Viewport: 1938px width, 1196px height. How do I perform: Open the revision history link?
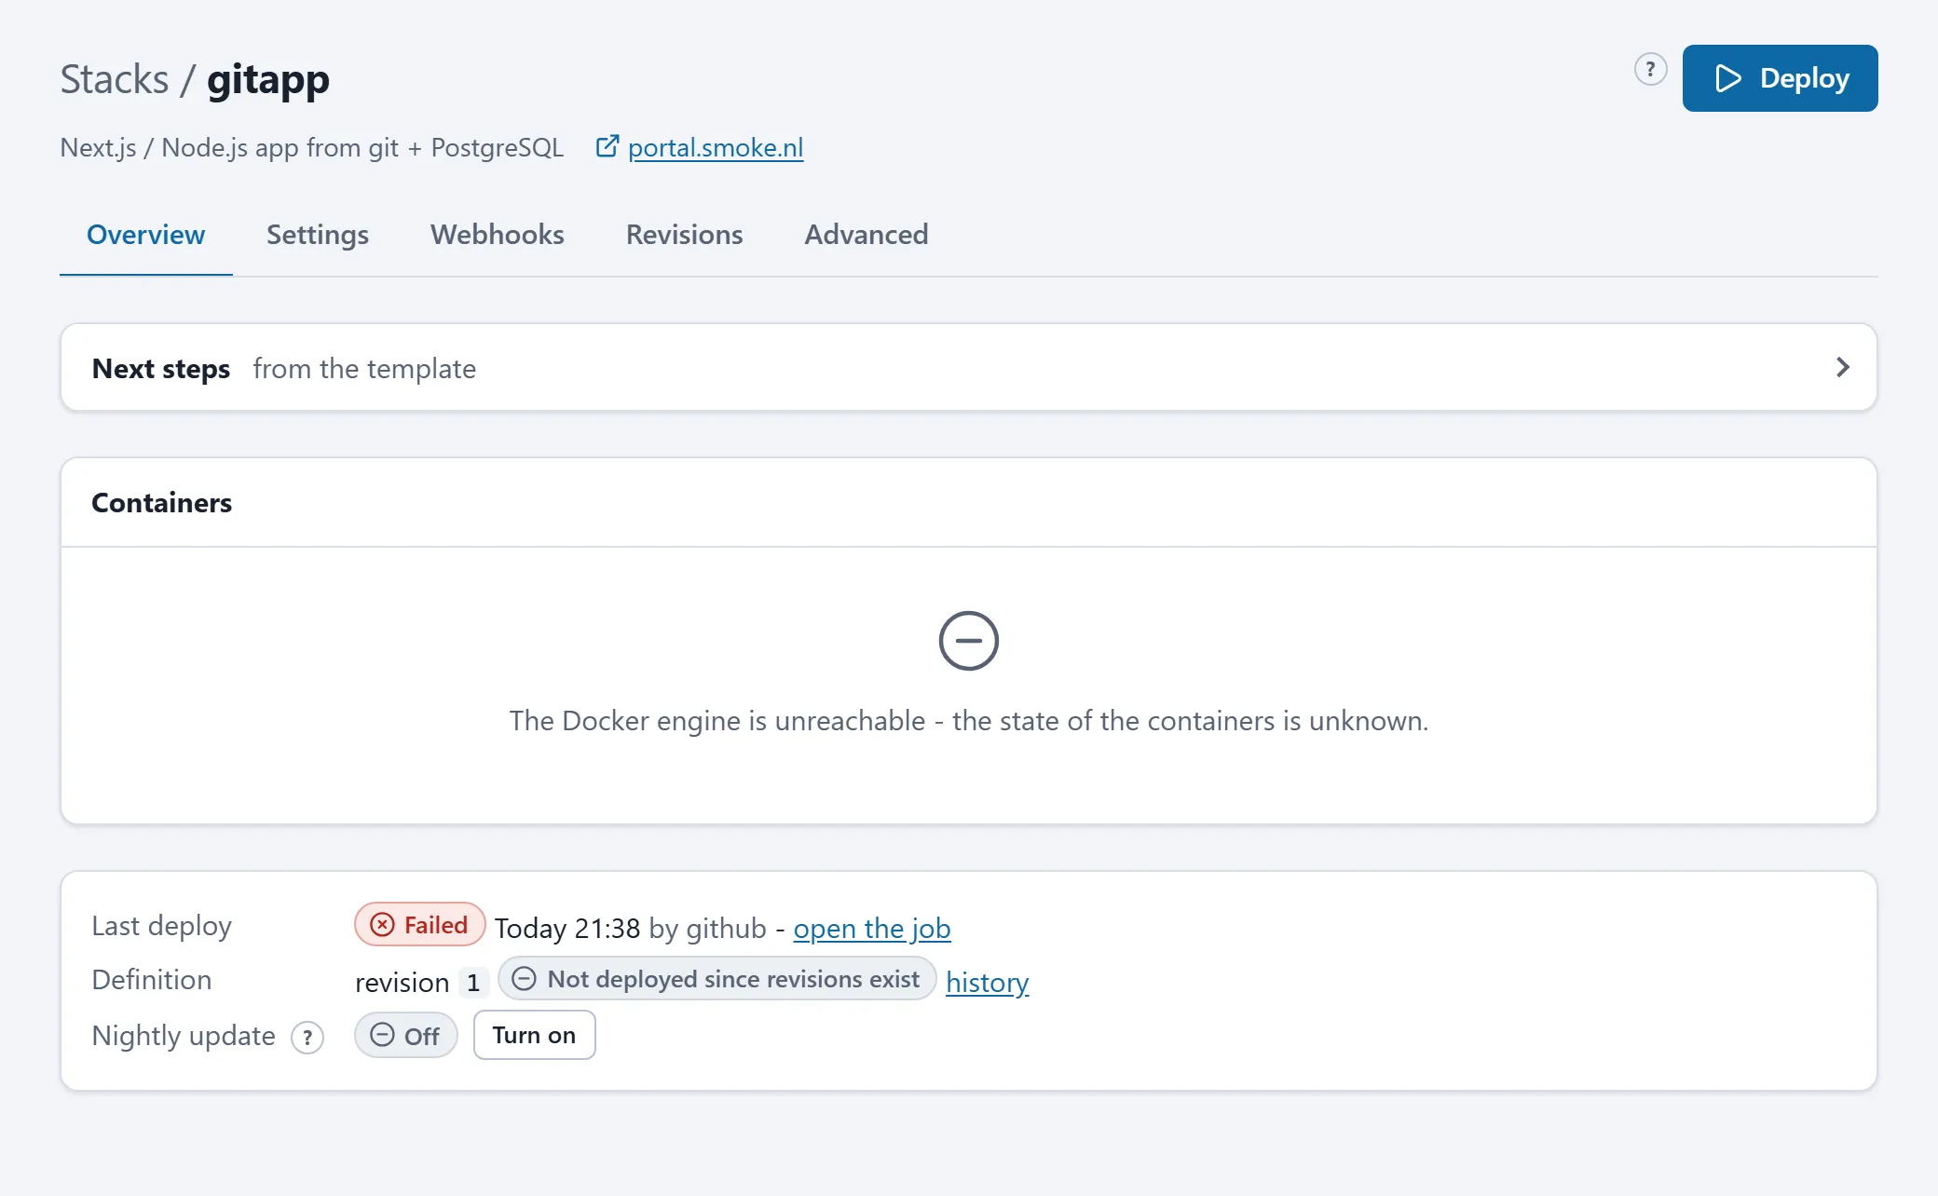tap(987, 982)
